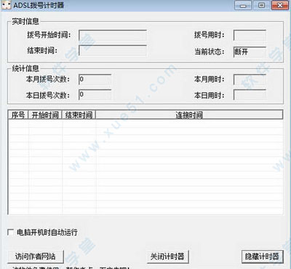Screen dimensions: 291x269
Task: Open the 访问作者网站 button
Action: click(36, 257)
